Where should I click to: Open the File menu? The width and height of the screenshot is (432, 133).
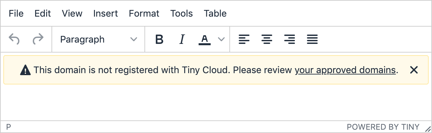16,13
